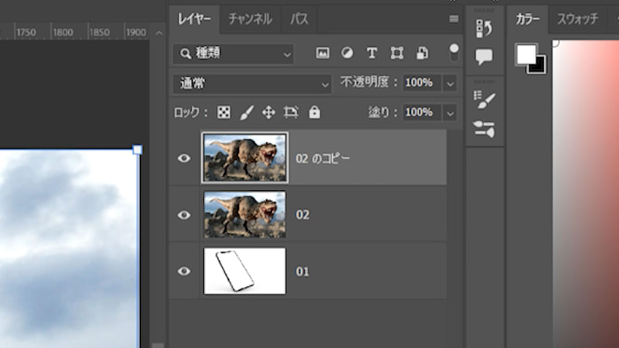Lock position move icon

[x=268, y=112]
